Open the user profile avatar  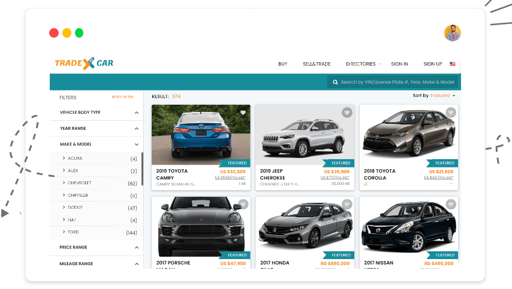[453, 33]
